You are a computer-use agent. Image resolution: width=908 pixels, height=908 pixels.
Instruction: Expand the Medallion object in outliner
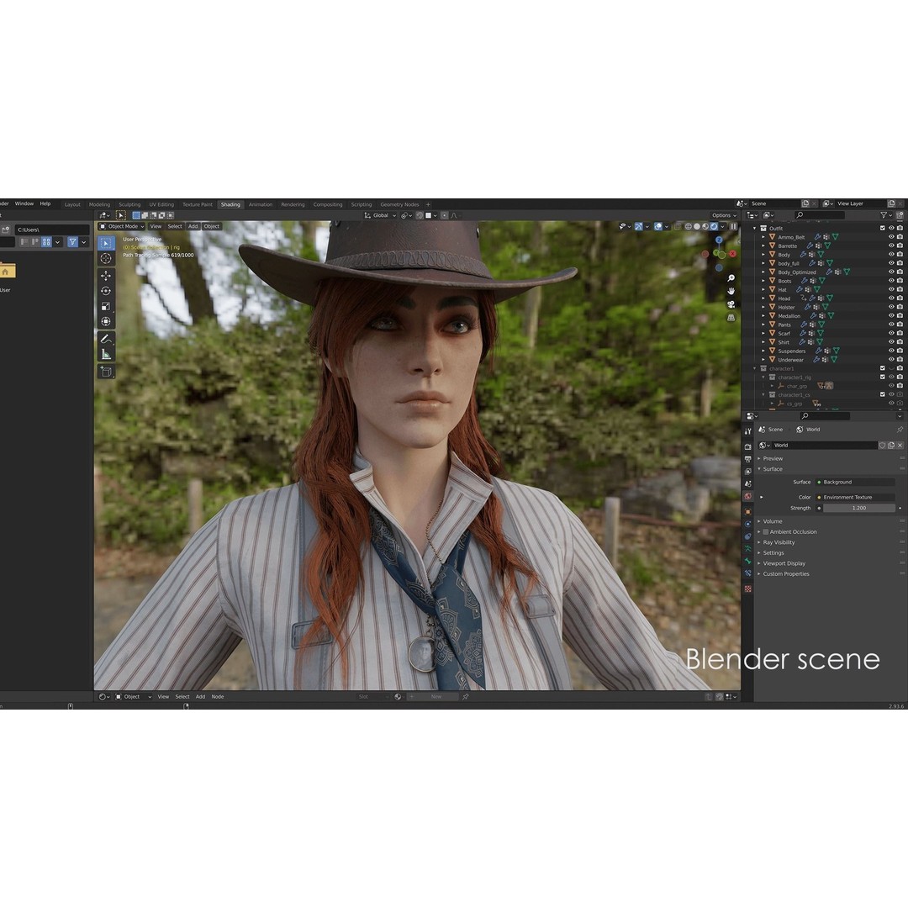tap(763, 315)
